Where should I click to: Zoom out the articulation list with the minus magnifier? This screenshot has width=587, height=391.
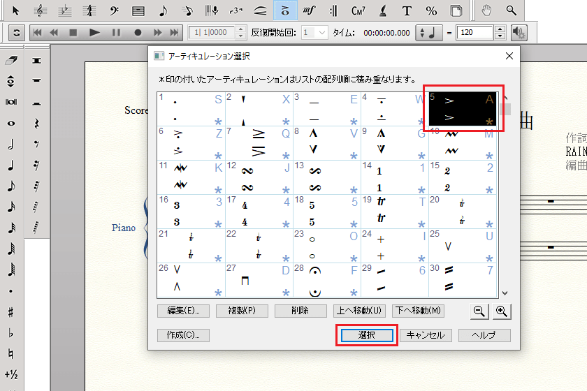coord(479,311)
